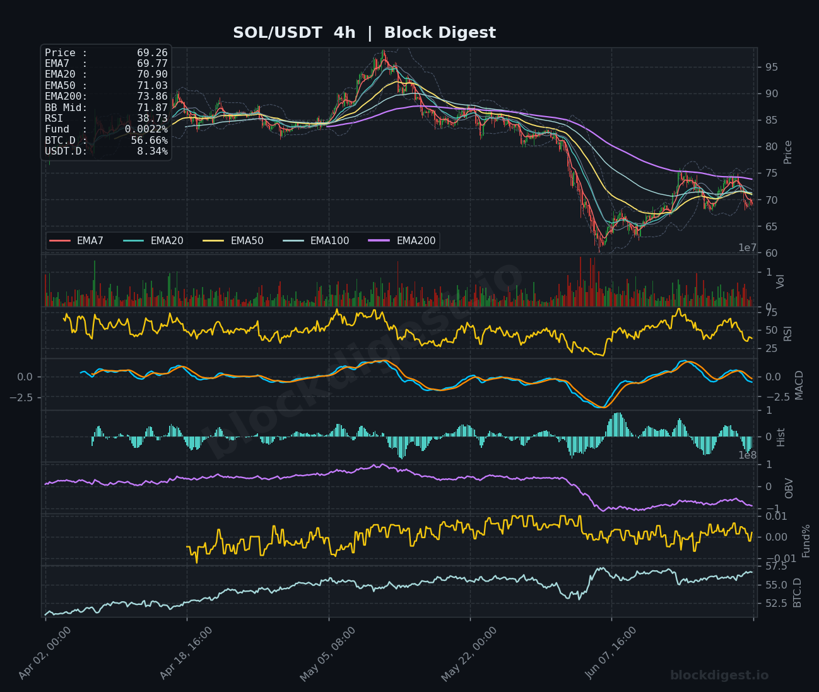This screenshot has height=692, width=819.
Task: Select the EMA200 legend entry
Action: (403, 241)
